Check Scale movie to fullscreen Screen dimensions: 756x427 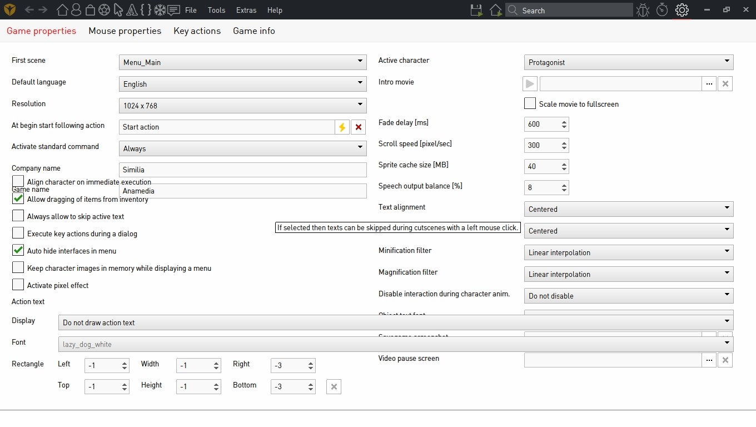(530, 103)
